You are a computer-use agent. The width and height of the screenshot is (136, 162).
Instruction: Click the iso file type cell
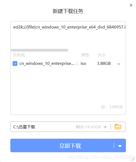click(84, 63)
